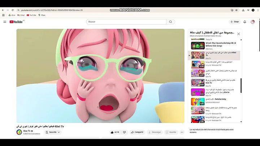Select the currently playing 2:49 Kiwi Tv item
This screenshot has height=146, width=260.
tap(214, 55)
